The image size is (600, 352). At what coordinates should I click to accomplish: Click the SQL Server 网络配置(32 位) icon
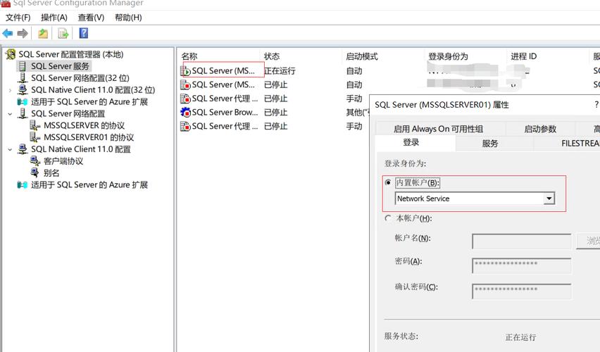tap(23, 78)
